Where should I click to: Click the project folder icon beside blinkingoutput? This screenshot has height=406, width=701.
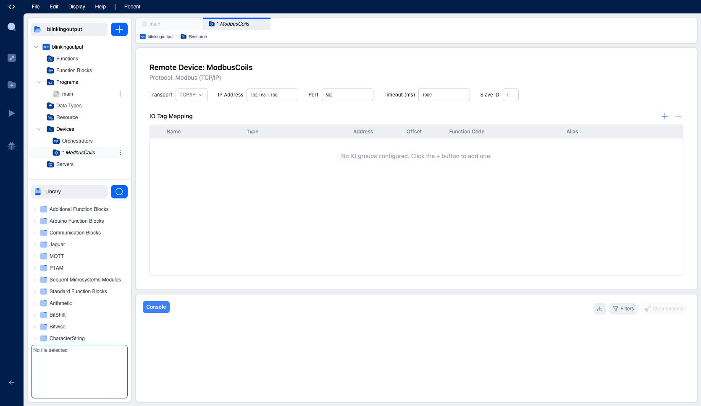[38, 29]
